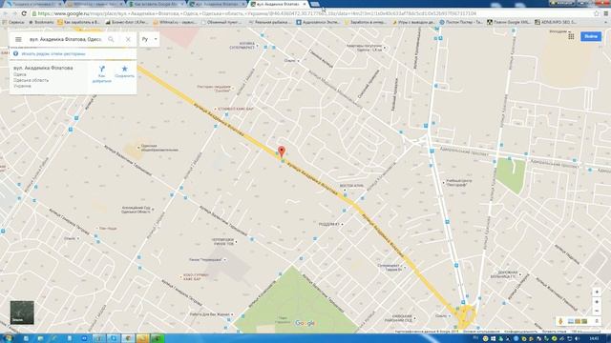Viewport: 611px width, 343px height.
Task: Open a new browser tab
Action: 315,4
